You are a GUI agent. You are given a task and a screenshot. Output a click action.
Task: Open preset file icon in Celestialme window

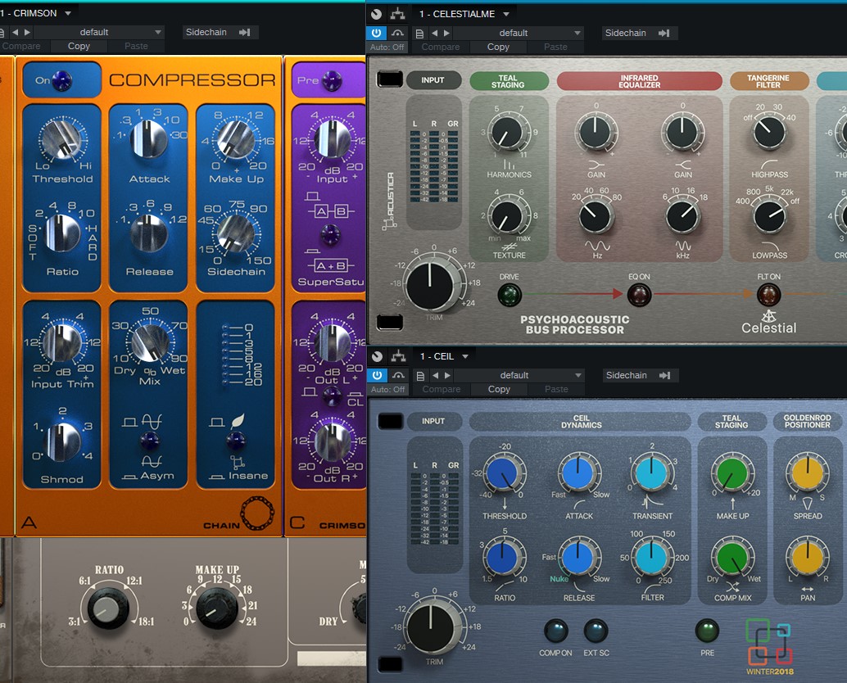point(419,34)
